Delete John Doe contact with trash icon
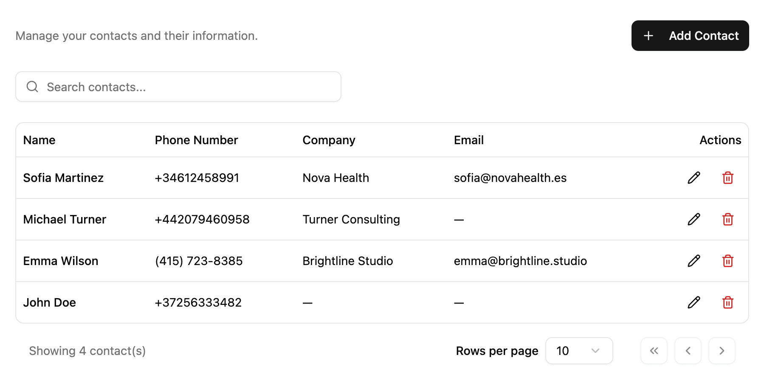767x391 pixels. tap(728, 302)
